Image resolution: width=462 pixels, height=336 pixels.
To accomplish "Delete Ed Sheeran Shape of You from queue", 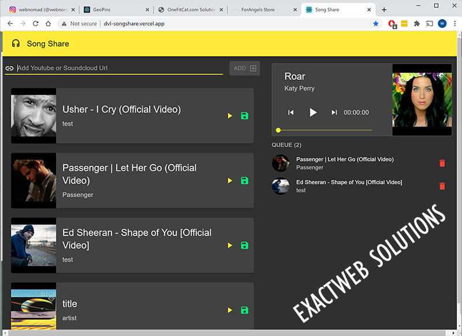I will pyautogui.click(x=442, y=186).
